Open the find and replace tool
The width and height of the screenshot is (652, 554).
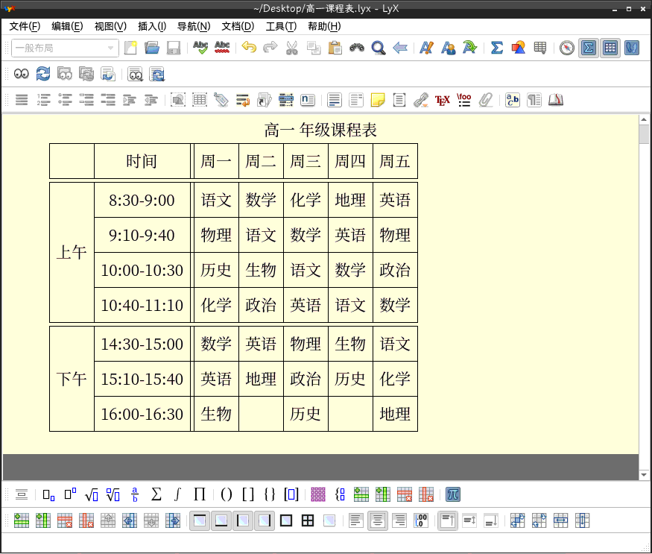pyautogui.click(x=379, y=48)
